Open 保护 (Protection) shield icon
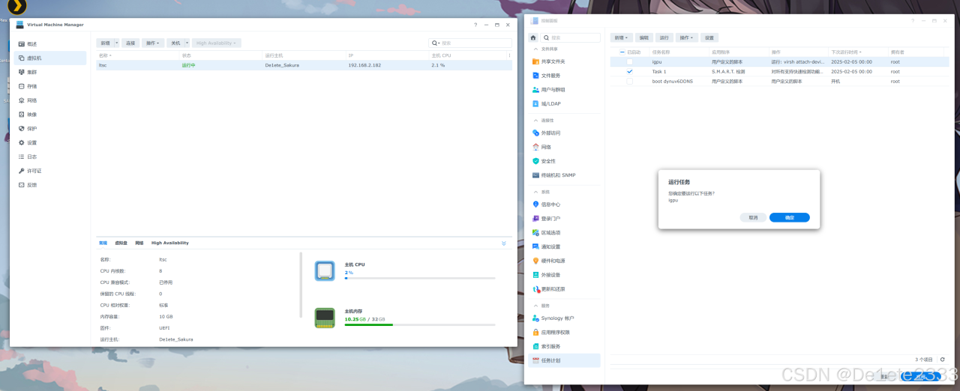This screenshot has height=391, width=960. pyautogui.click(x=21, y=129)
